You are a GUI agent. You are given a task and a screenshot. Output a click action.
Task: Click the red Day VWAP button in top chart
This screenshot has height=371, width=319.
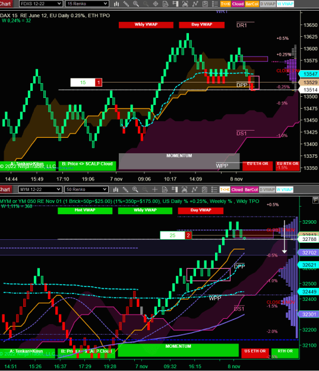coord(201,24)
